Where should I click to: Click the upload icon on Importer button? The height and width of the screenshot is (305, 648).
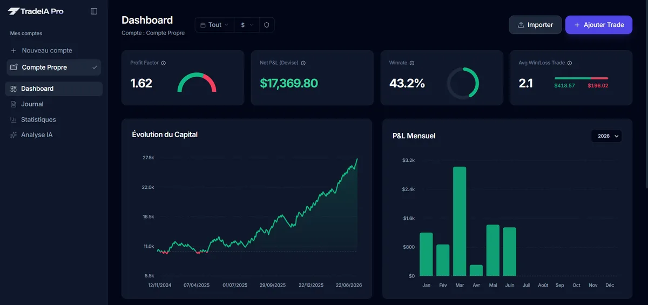point(521,25)
